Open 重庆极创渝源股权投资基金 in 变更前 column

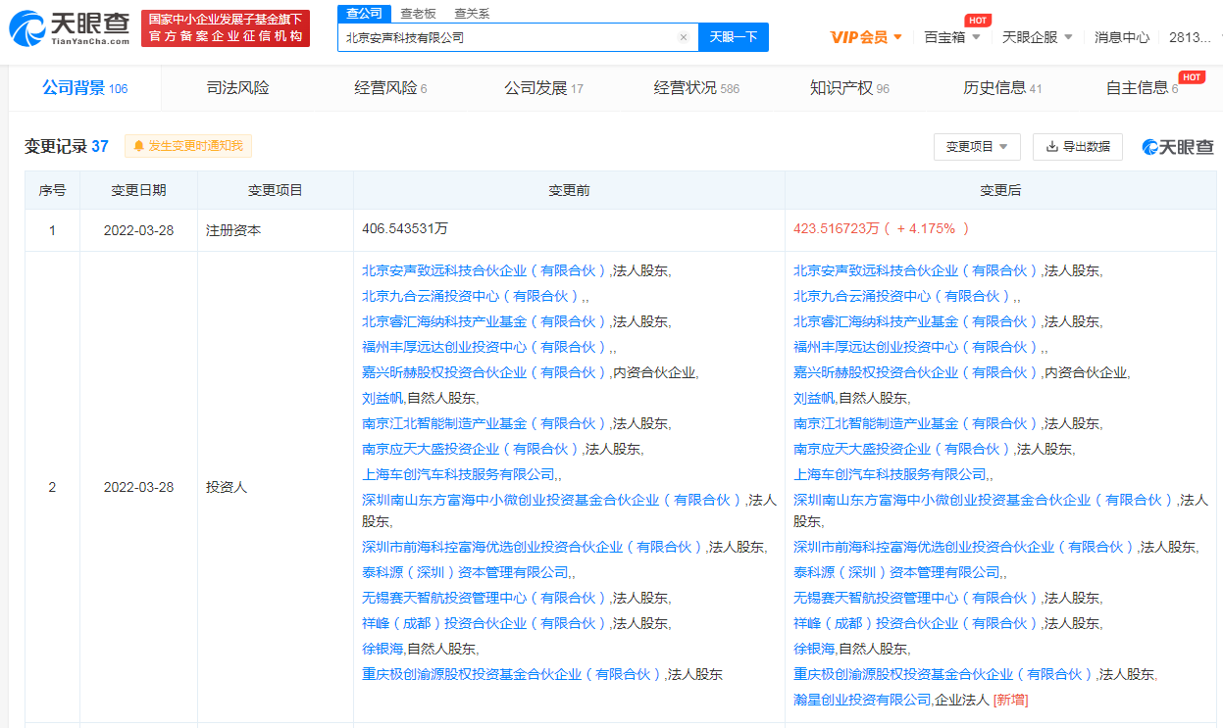click(513, 674)
